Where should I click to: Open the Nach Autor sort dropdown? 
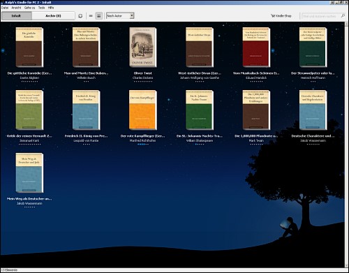[120, 16]
